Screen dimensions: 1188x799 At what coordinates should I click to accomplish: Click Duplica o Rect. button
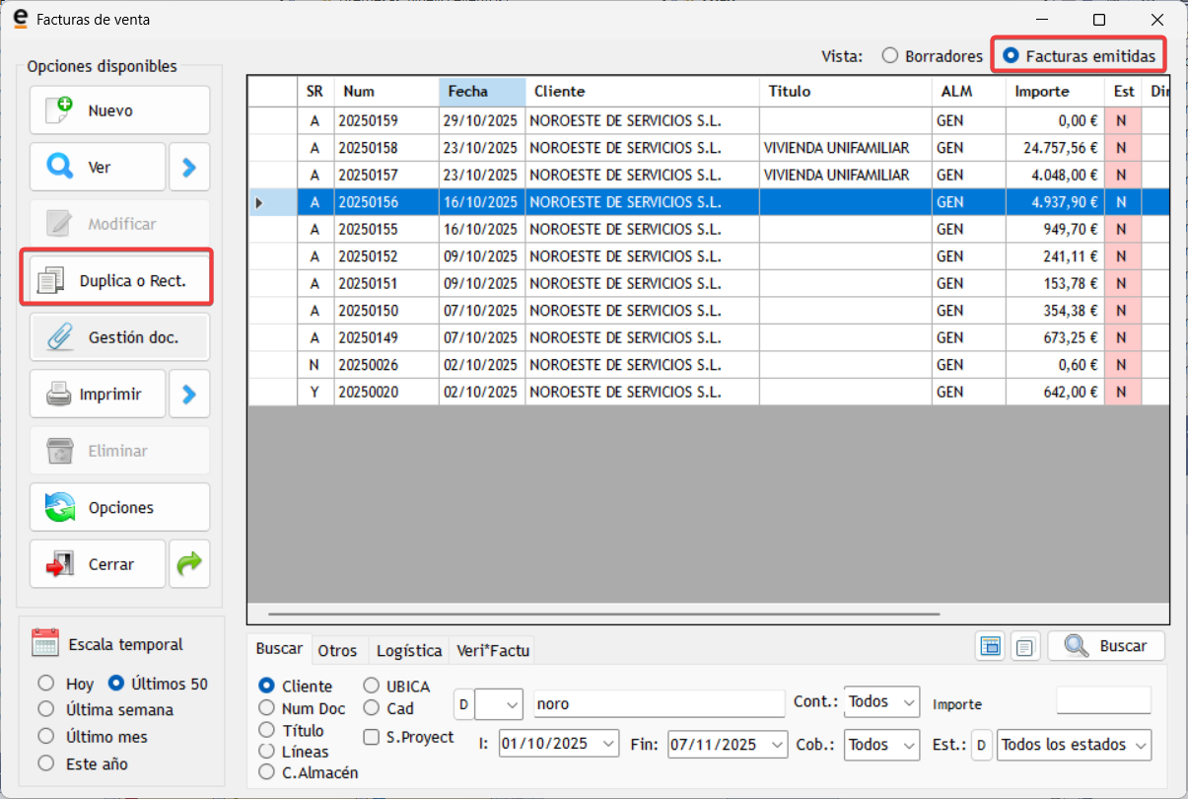[x=119, y=281]
